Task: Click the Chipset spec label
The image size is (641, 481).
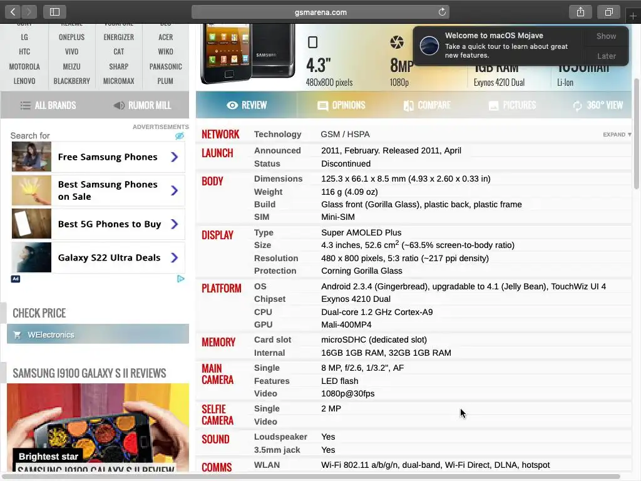Action: (270, 299)
